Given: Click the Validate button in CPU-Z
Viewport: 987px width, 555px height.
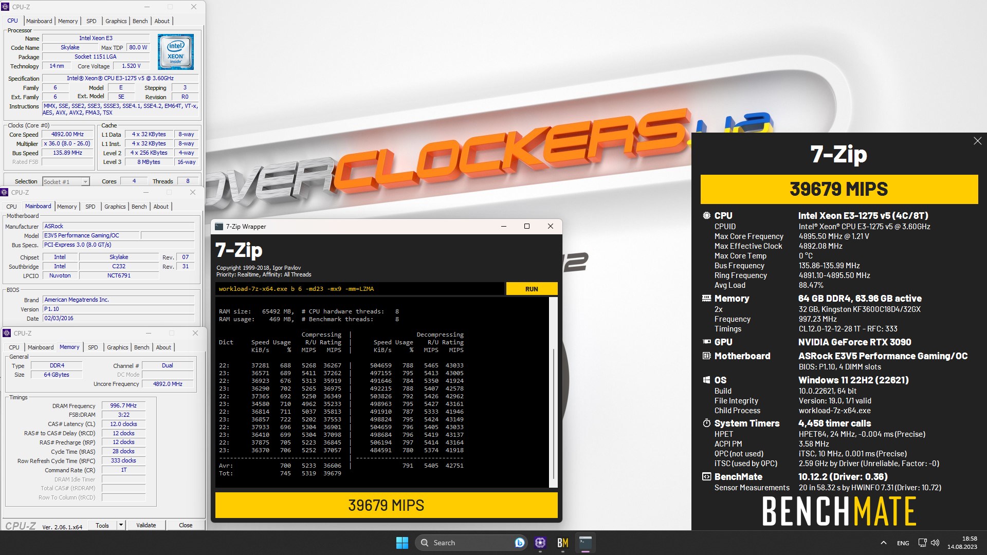Looking at the screenshot, I should [146, 525].
